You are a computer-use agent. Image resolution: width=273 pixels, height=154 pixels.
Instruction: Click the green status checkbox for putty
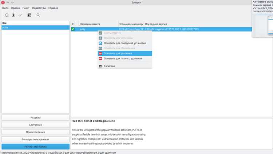coord(73,29)
